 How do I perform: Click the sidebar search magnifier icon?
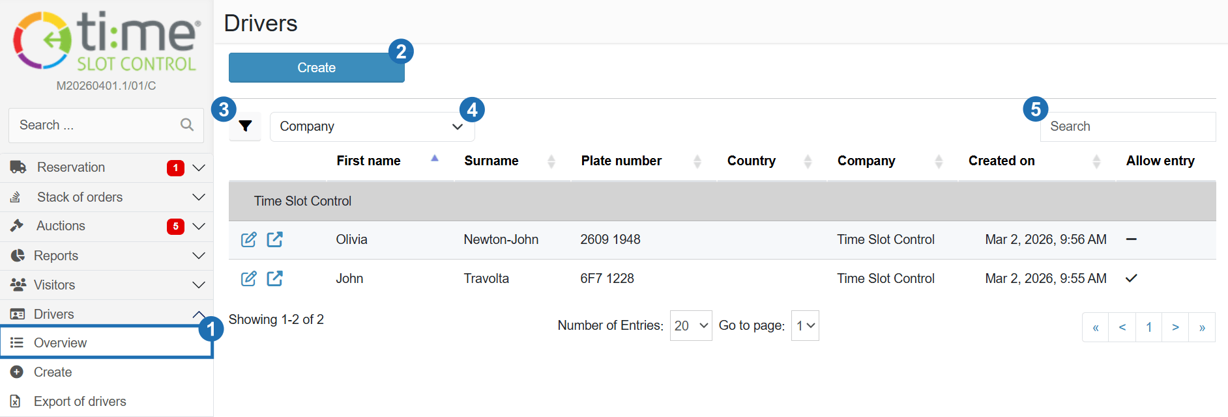click(x=187, y=125)
